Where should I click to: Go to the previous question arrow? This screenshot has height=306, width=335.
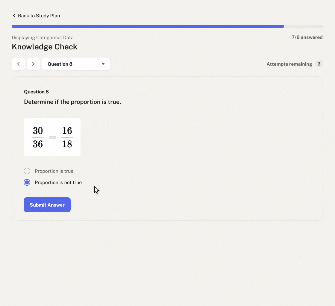coord(18,64)
